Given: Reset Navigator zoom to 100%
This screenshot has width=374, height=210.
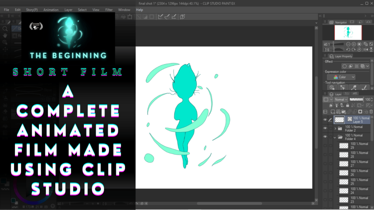Looking at the screenshot, I should pos(359,44).
